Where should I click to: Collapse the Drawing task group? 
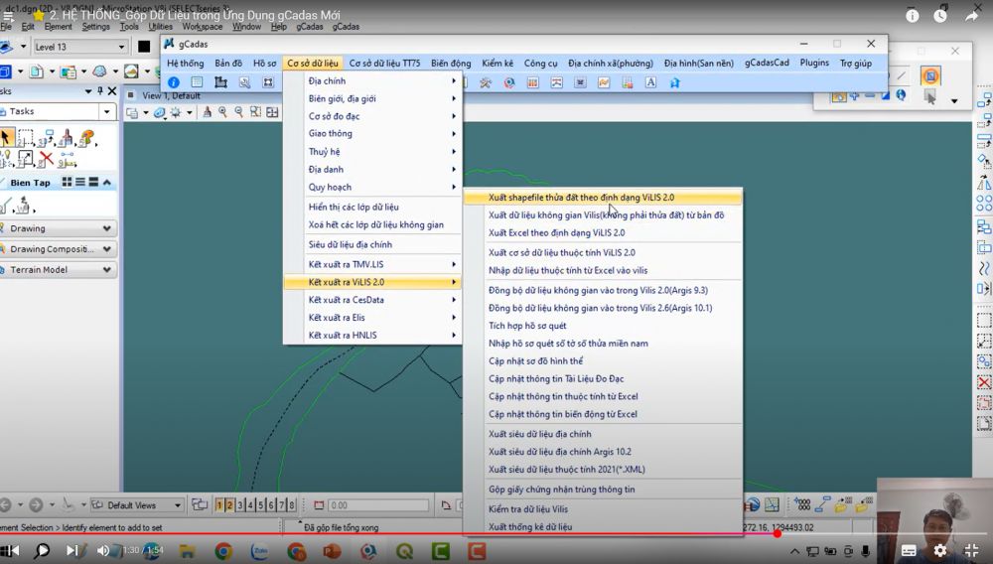107,228
